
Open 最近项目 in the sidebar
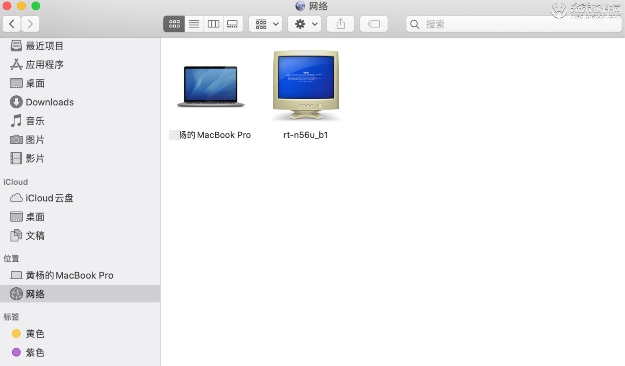coord(80,46)
